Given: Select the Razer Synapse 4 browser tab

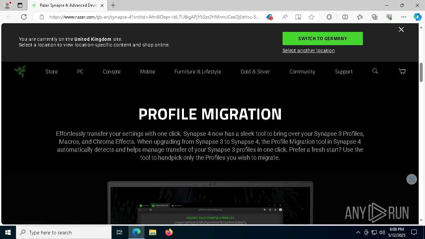Looking at the screenshot, I should tap(67, 5).
